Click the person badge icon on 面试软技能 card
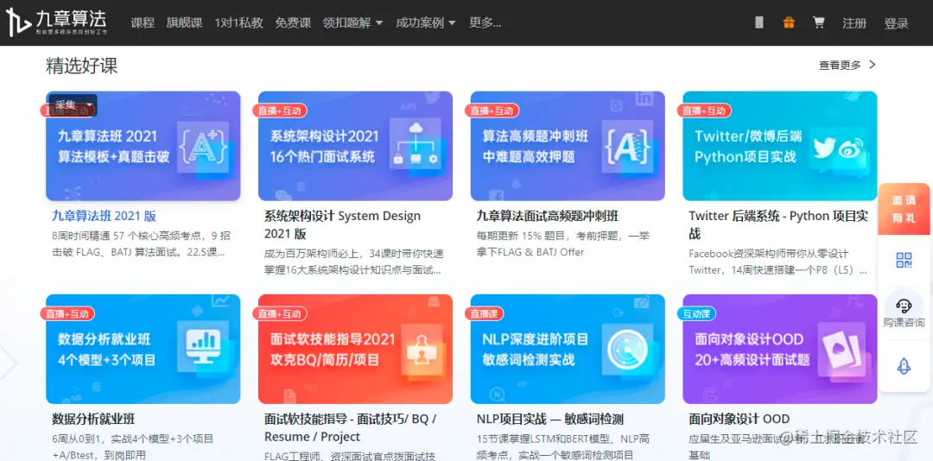Viewport: 933px width, 461px height. point(420,351)
